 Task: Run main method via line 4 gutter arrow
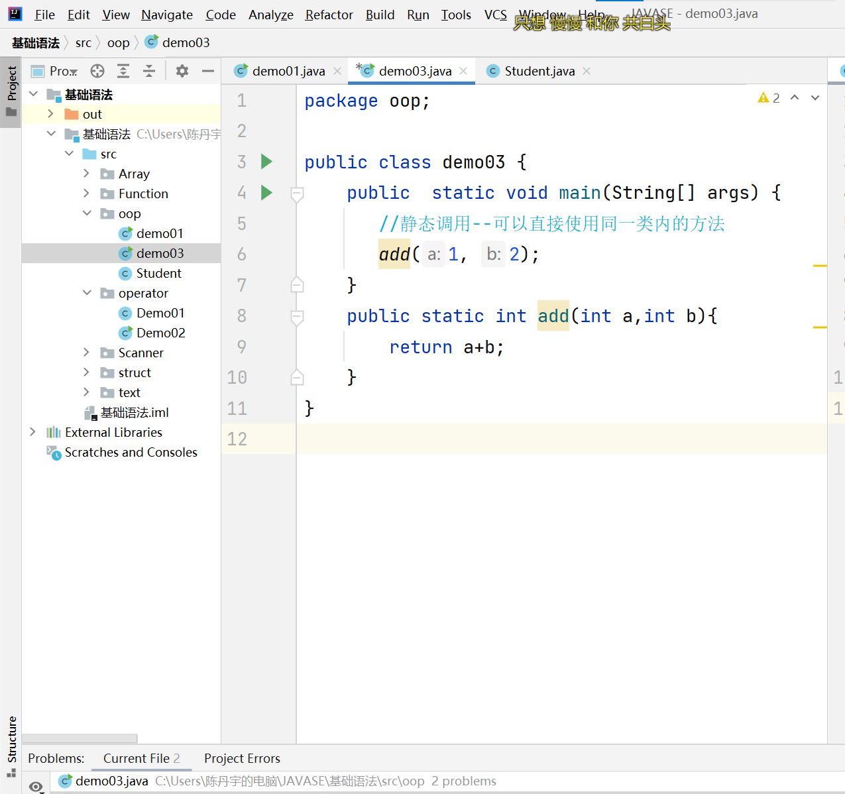click(266, 193)
